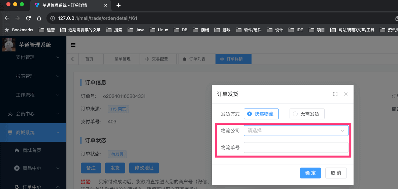This screenshot has width=398, height=189.
Task: Click the 确定 button in the dialog
Action: click(310, 173)
